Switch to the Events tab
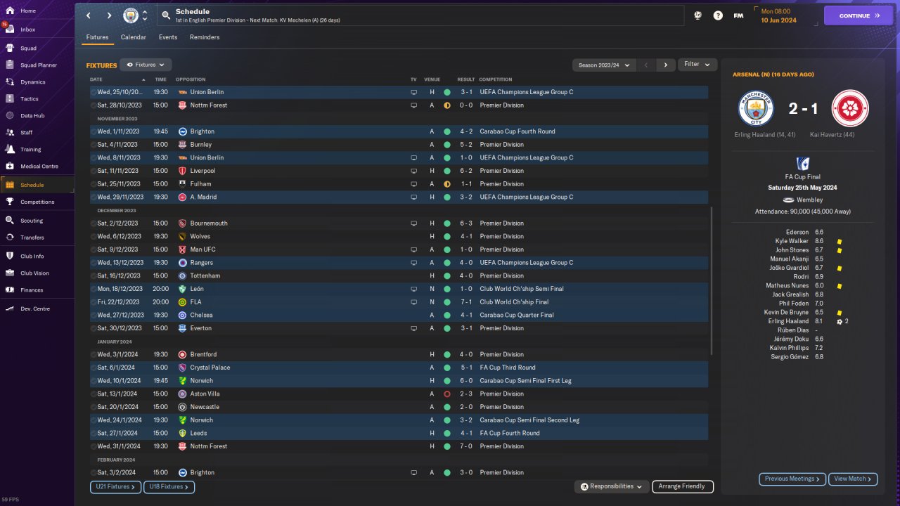Image resolution: width=900 pixels, height=506 pixels. [168, 37]
